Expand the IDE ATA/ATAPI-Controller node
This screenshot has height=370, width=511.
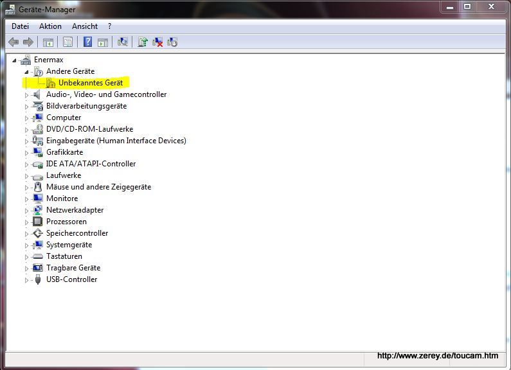coord(26,164)
